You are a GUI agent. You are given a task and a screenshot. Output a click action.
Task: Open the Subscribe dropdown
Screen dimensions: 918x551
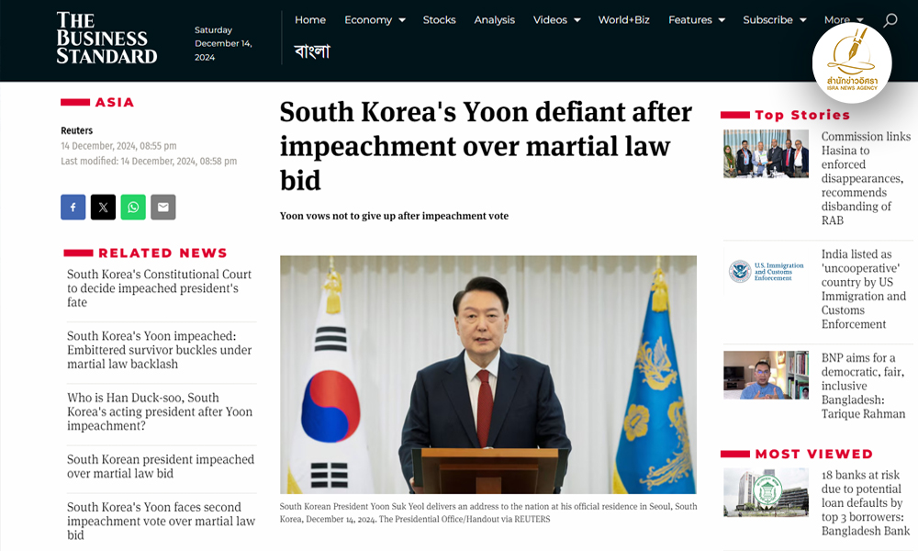(x=775, y=20)
